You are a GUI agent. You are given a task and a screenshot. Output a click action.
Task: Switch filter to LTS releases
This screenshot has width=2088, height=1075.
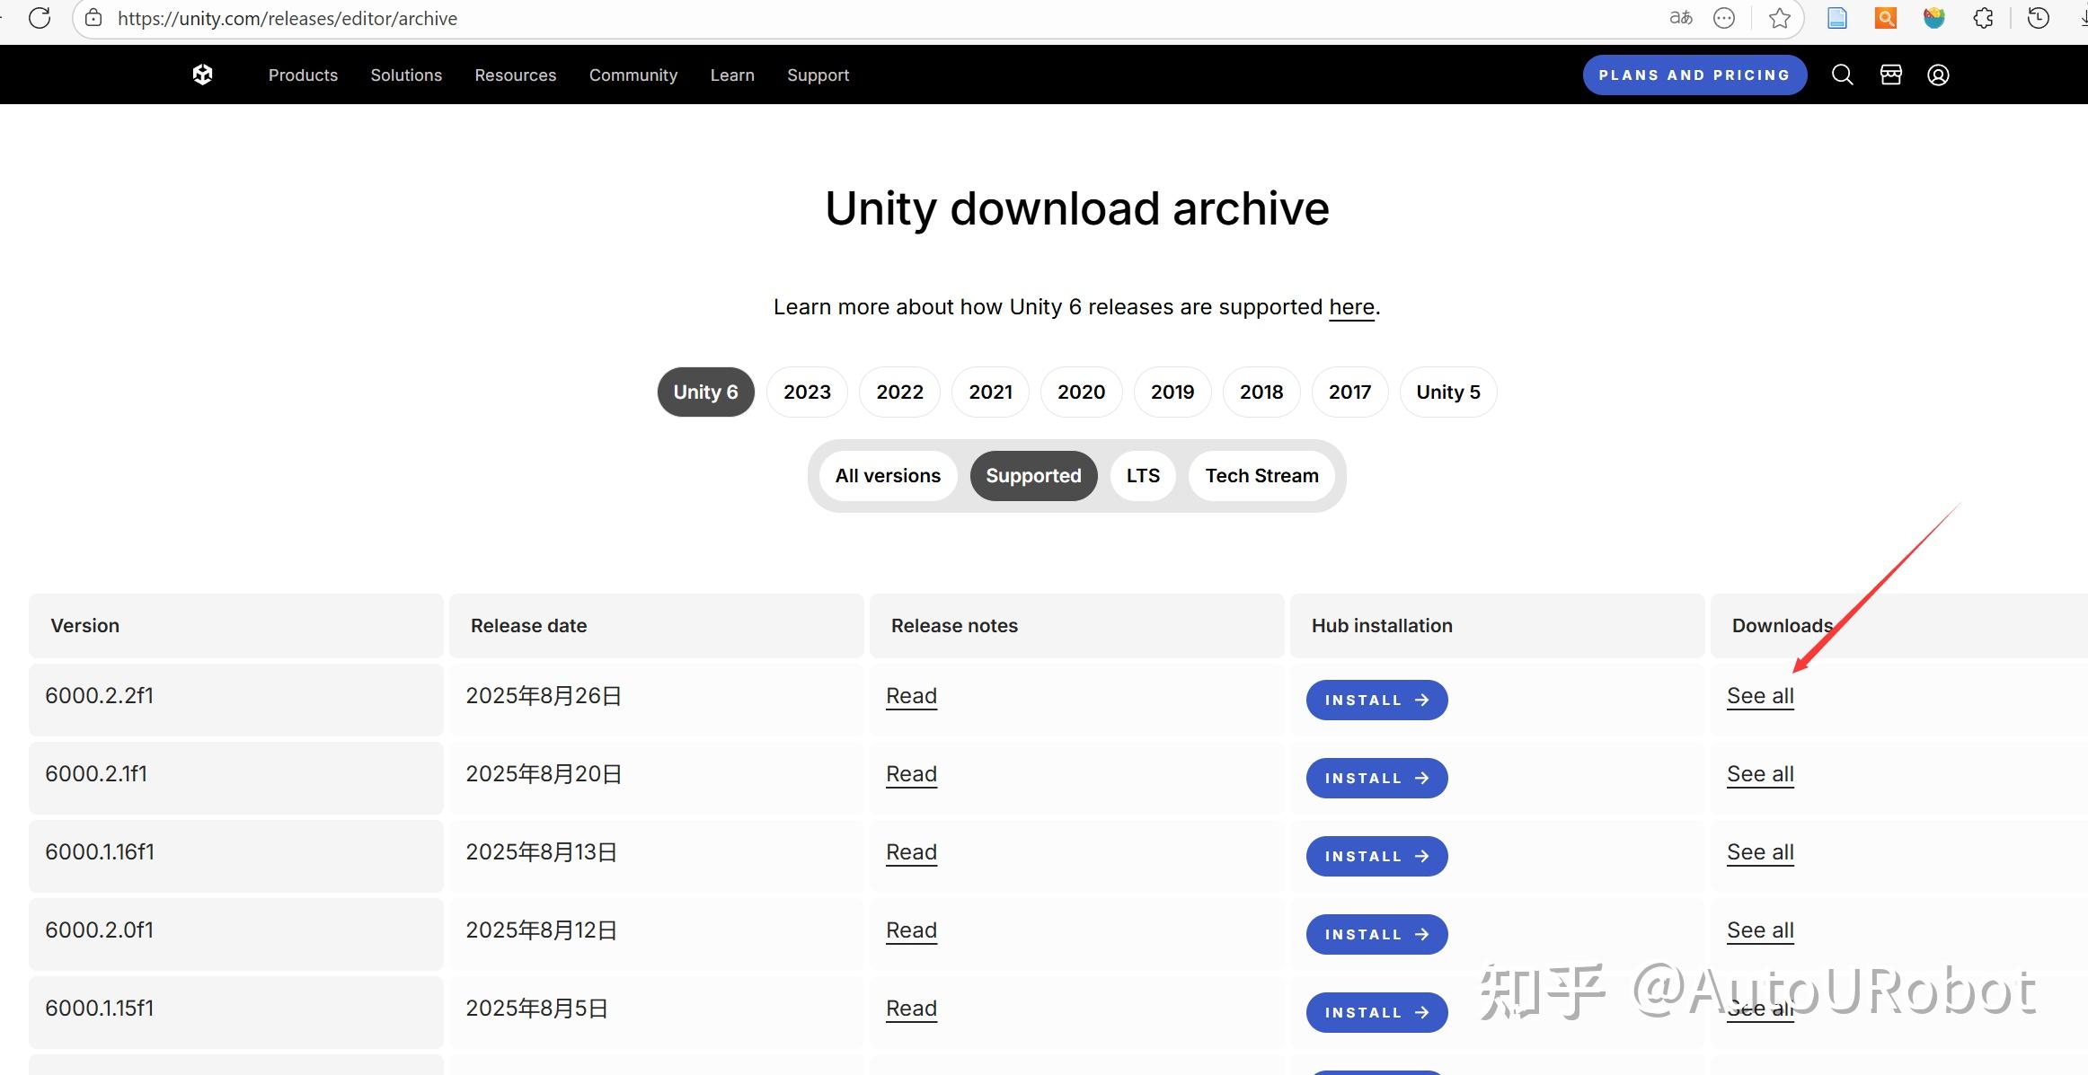pos(1143,476)
